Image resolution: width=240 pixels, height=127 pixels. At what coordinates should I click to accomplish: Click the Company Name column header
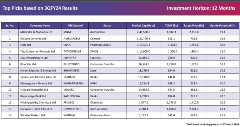click(x=40, y=25)
